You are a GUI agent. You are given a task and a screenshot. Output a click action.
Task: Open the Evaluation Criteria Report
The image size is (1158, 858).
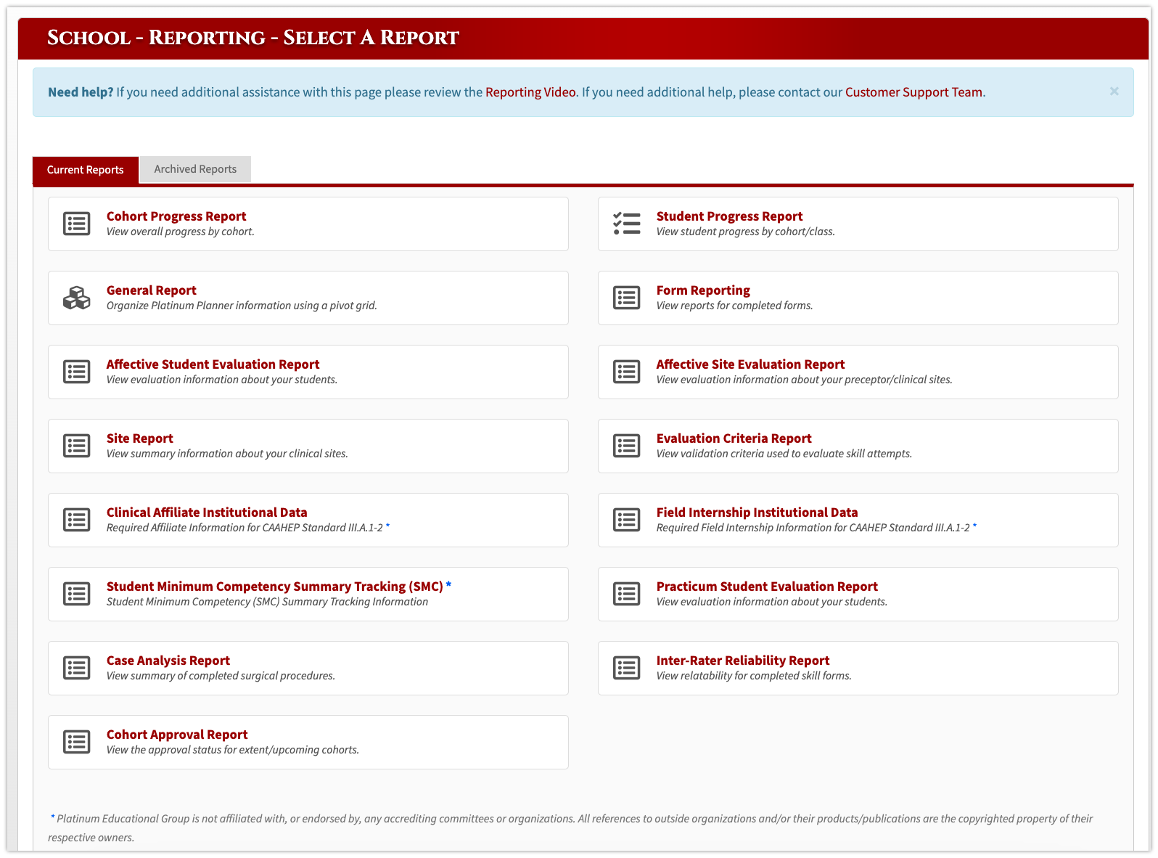point(734,438)
